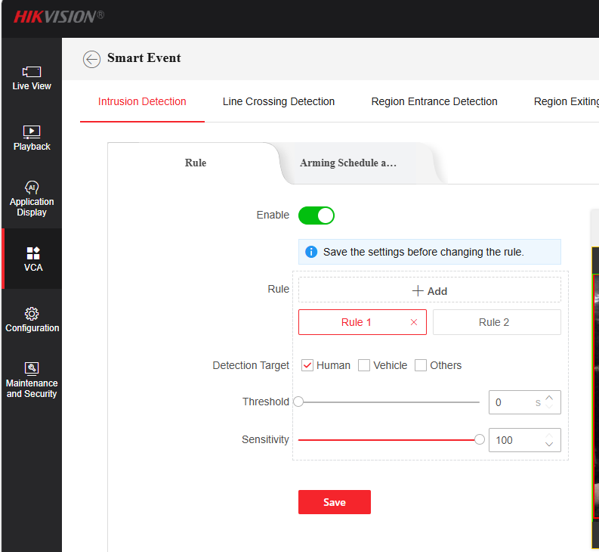Click the Sensitivity value field showing 100
The image size is (599, 552).
(x=524, y=440)
